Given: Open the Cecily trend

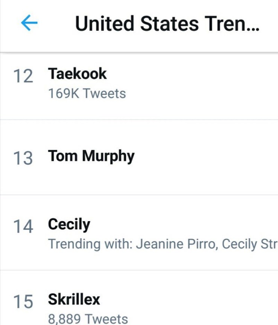Looking at the screenshot, I should (x=69, y=224).
